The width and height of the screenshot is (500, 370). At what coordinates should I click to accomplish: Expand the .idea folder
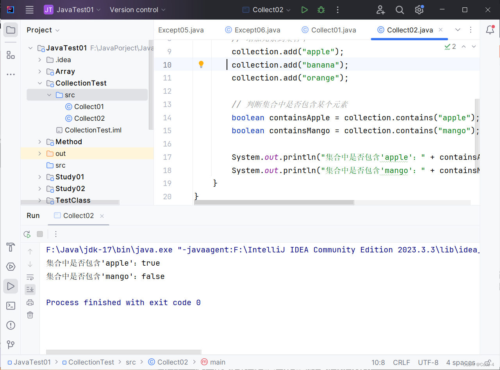click(40, 60)
